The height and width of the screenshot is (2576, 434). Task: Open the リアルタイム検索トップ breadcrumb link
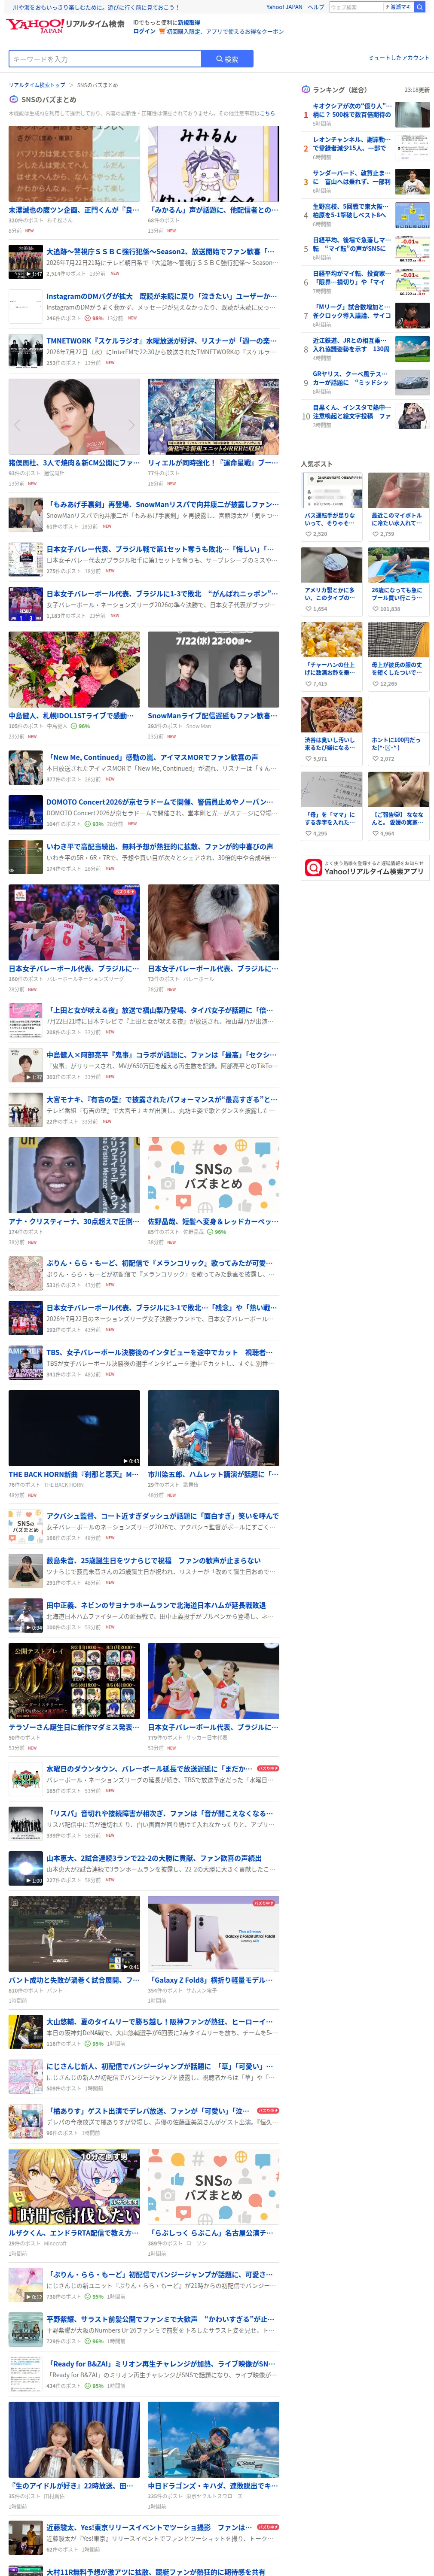click(x=37, y=85)
